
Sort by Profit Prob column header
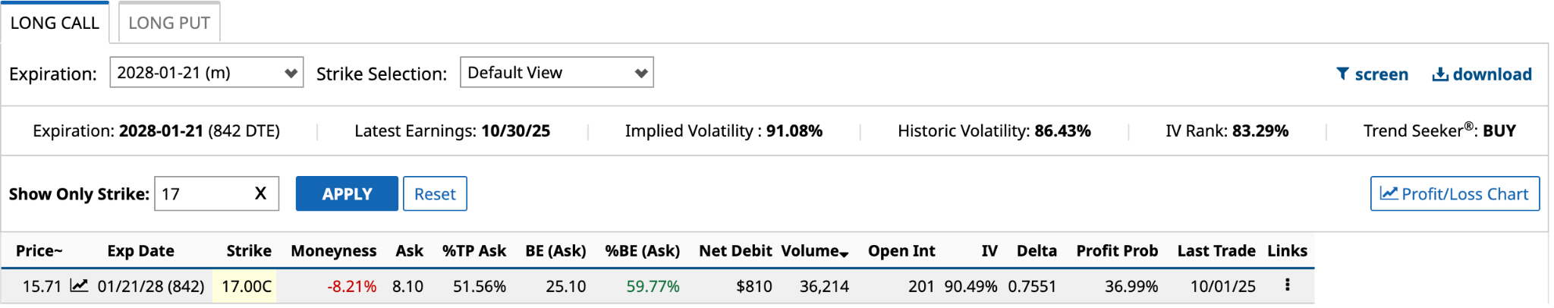point(1117,251)
